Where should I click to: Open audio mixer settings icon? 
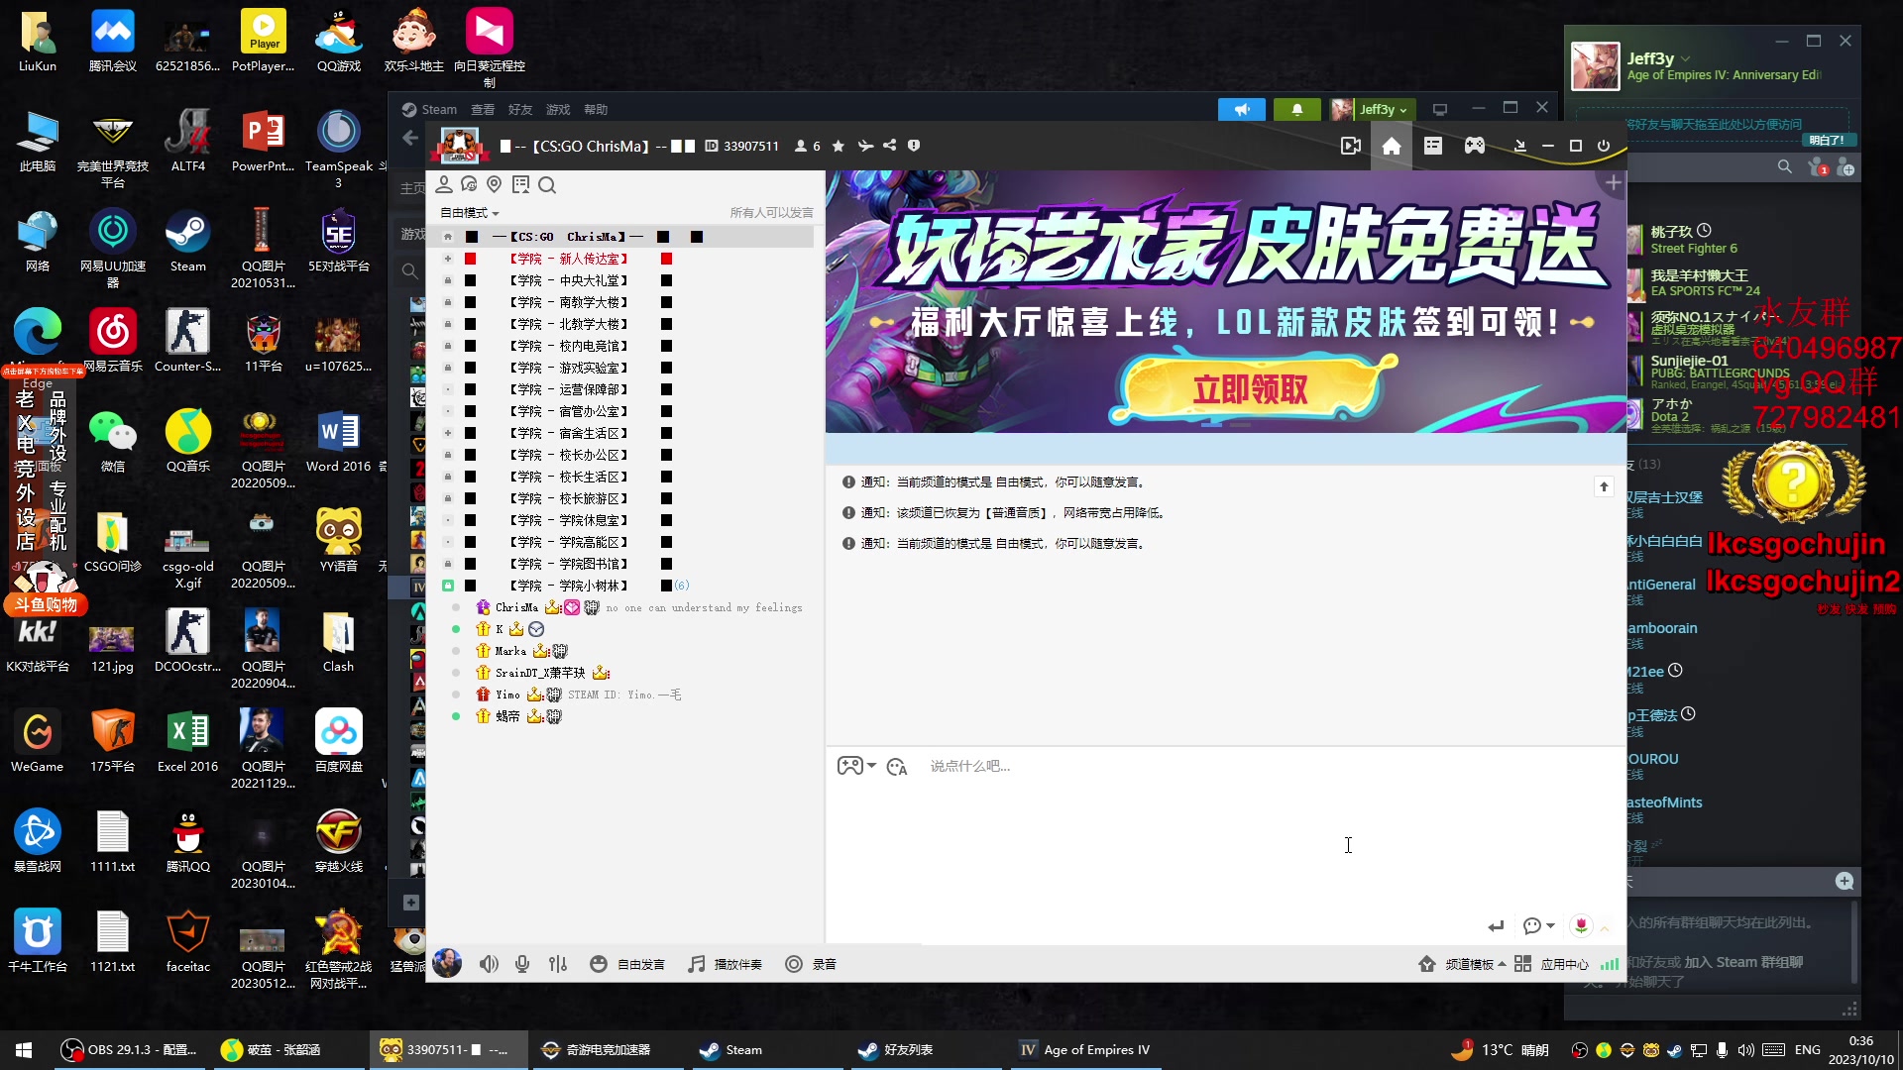tap(558, 964)
